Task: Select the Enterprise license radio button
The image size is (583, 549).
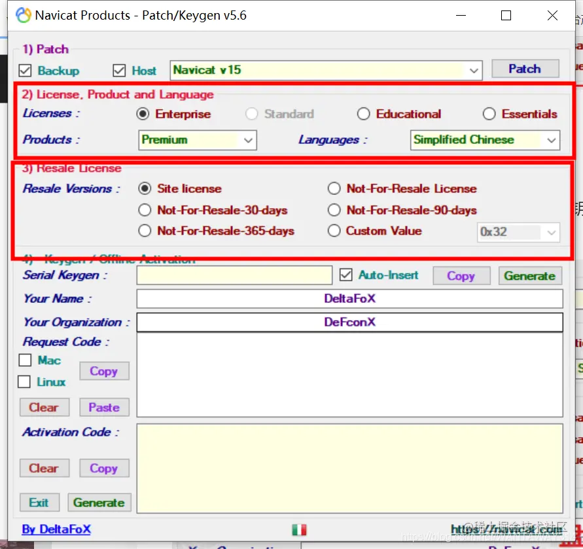Action: pyautogui.click(x=143, y=114)
